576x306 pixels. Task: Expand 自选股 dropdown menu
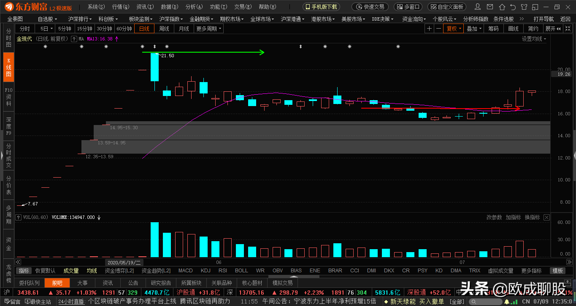click(x=47, y=19)
